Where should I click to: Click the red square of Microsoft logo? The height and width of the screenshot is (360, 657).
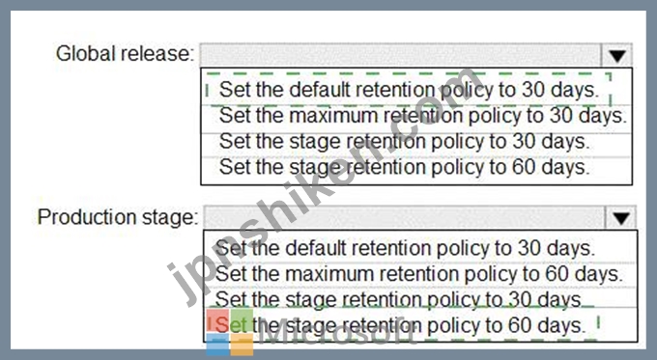point(217,319)
